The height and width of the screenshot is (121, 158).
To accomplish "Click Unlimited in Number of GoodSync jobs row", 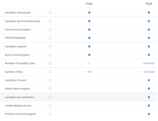I will pyautogui.click(x=149, y=63).
